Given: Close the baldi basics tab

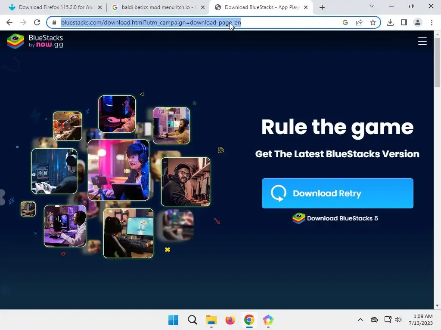Looking at the screenshot, I should 203,7.
